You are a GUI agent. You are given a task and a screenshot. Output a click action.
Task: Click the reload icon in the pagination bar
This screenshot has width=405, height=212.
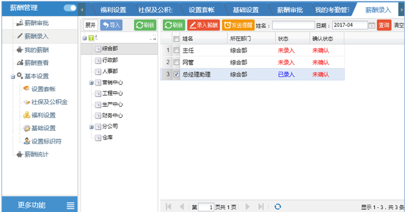tap(278, 207)
